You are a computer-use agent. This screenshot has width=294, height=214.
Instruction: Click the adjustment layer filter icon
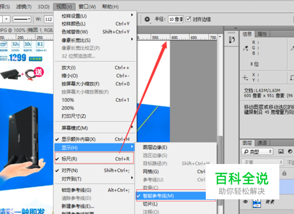pyautogui.click(x=290, y=152)
